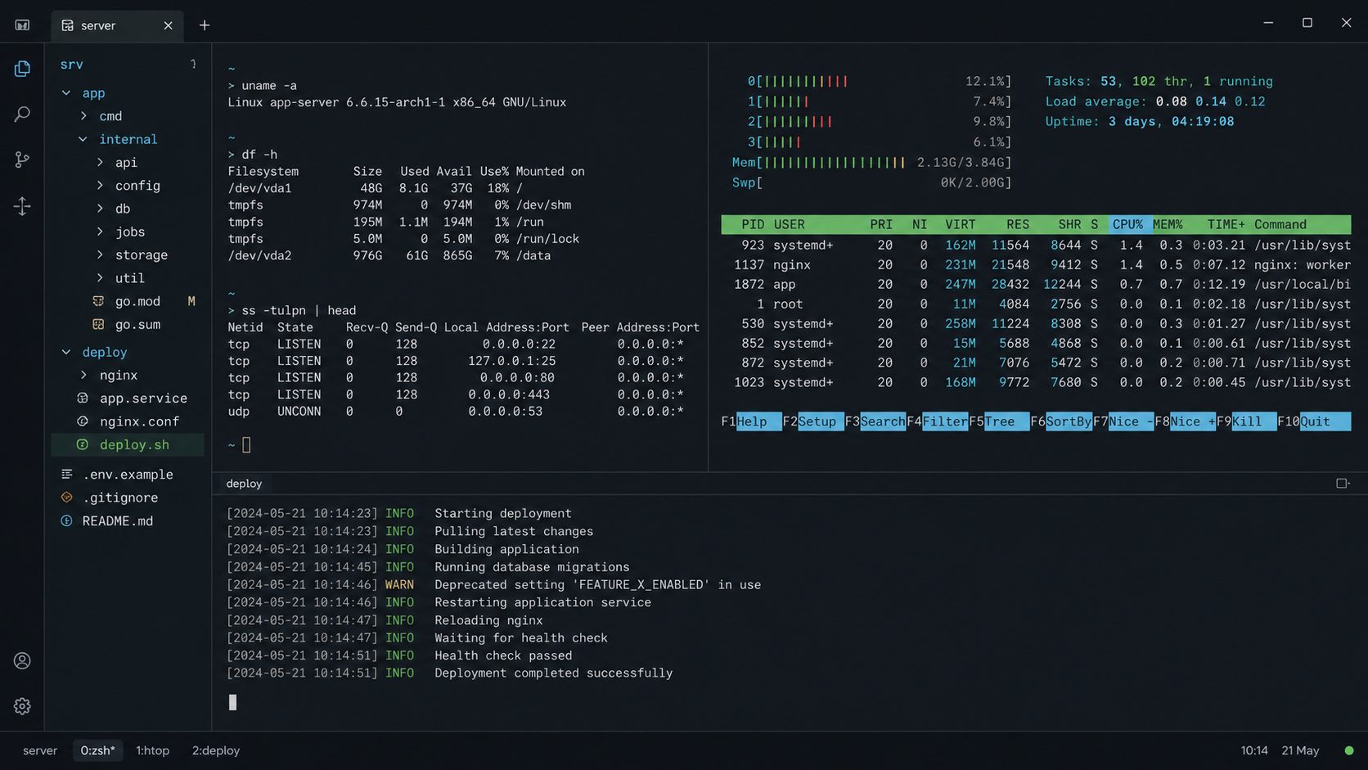Click the app logo icon at top-left
Viewport: 1368px width, 770px height.
pyautogui.click(x=22, y=25)
